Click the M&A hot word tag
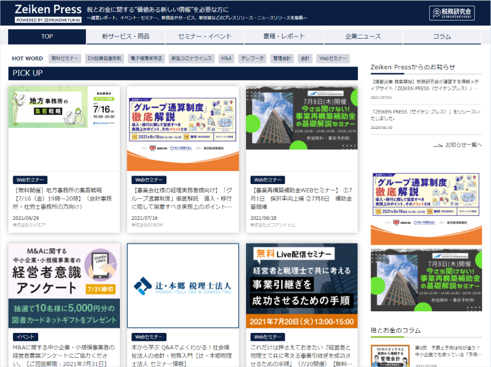 [226, 59]
